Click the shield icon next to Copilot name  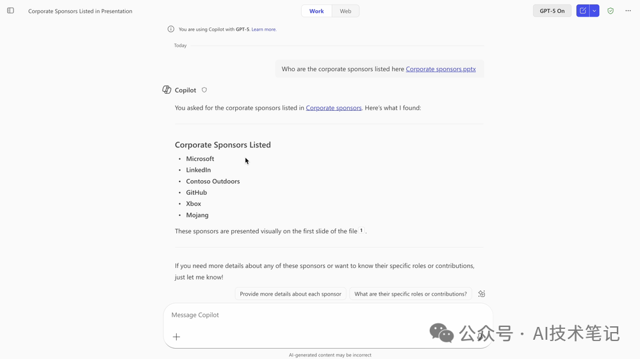coord(204,90)
